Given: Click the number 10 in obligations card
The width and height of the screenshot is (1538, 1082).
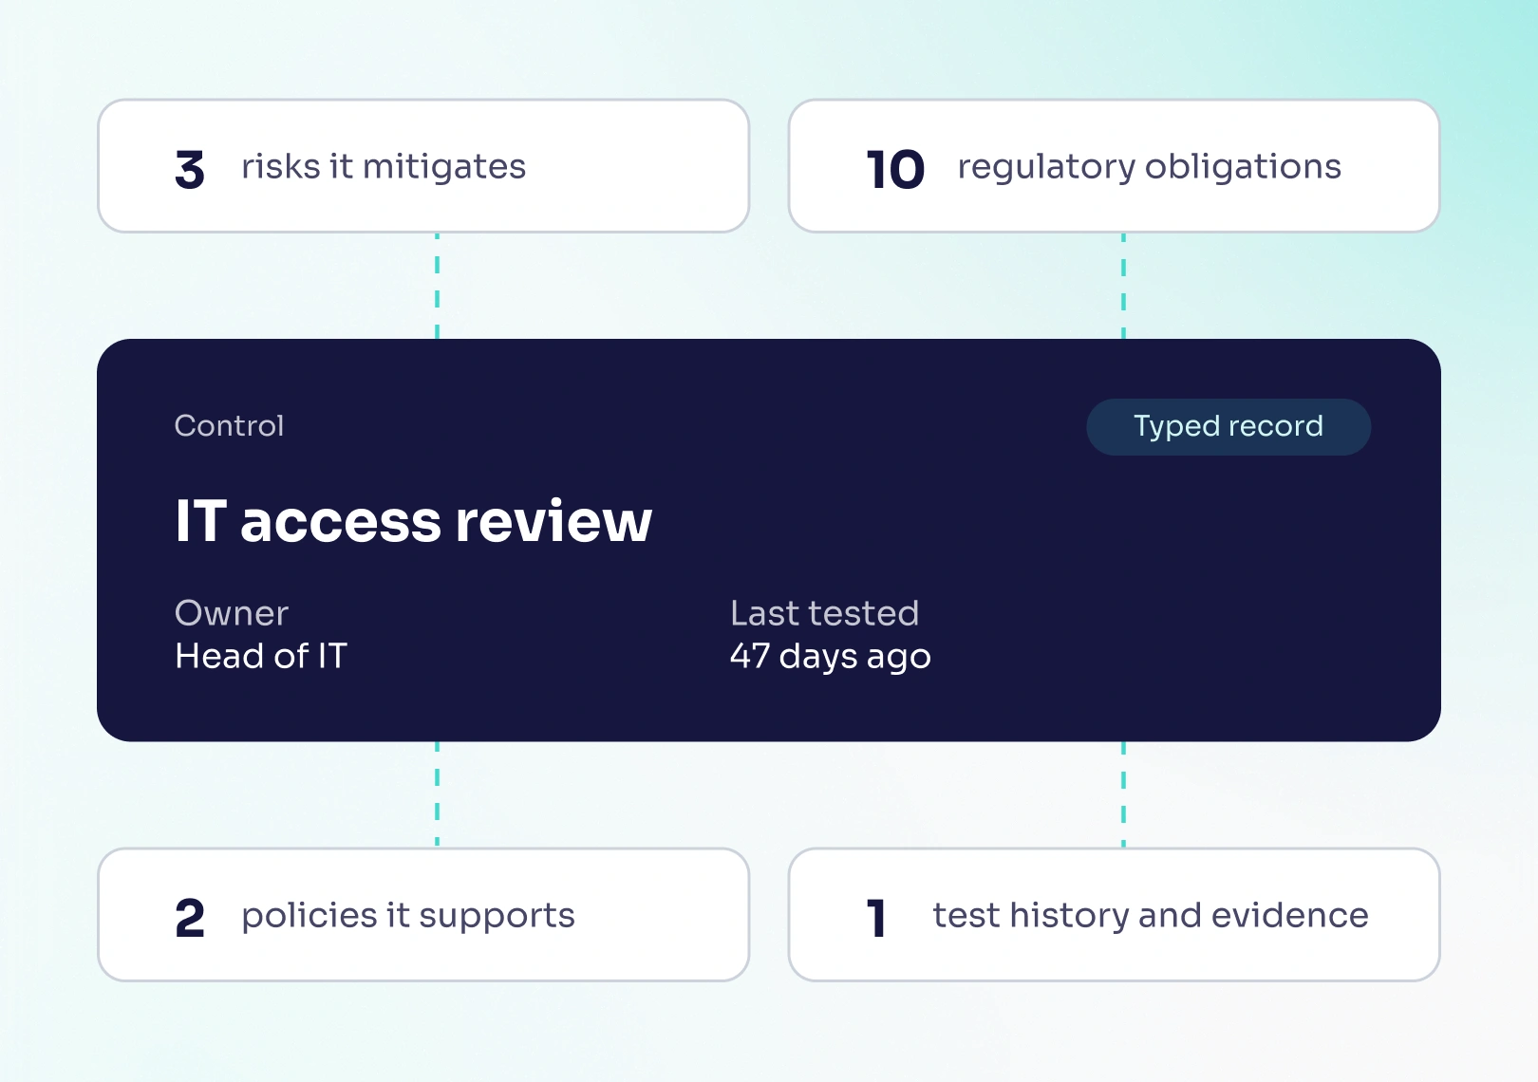Looking at the screenshot, I should click(x=895, y=170).
